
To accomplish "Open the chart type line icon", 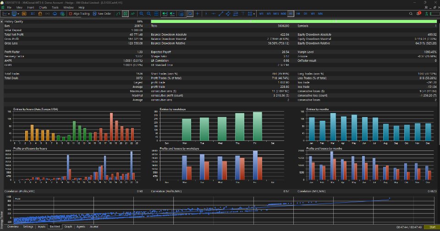I will click(5, 13).
